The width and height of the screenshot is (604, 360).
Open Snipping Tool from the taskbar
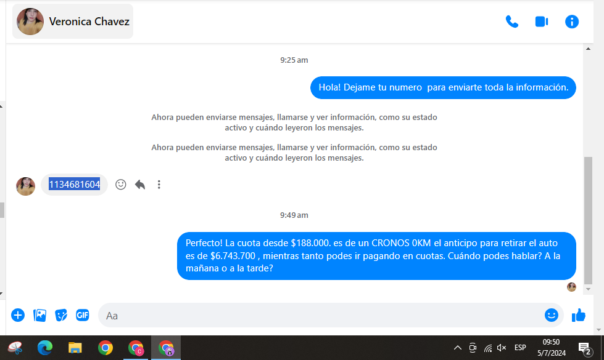pyautogui.click(x=15, y=348)
